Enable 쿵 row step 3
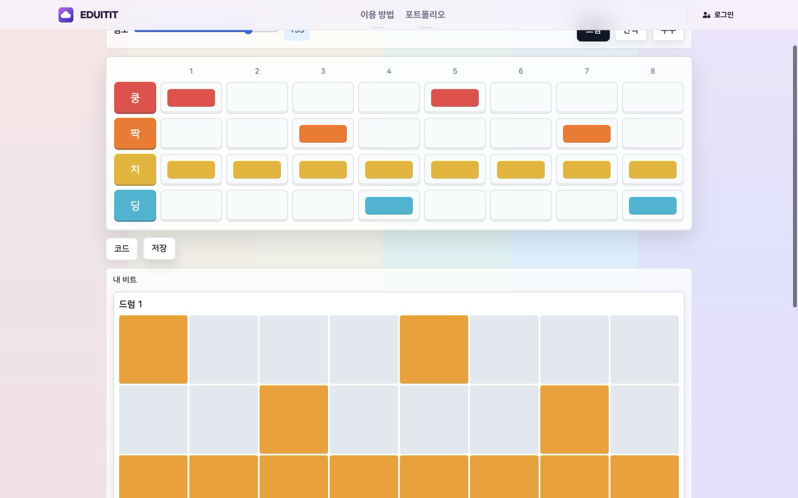The image size is (798, 498). (323, 98)
